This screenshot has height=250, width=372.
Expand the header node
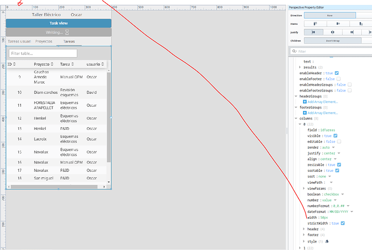click(x=304, y=229)
